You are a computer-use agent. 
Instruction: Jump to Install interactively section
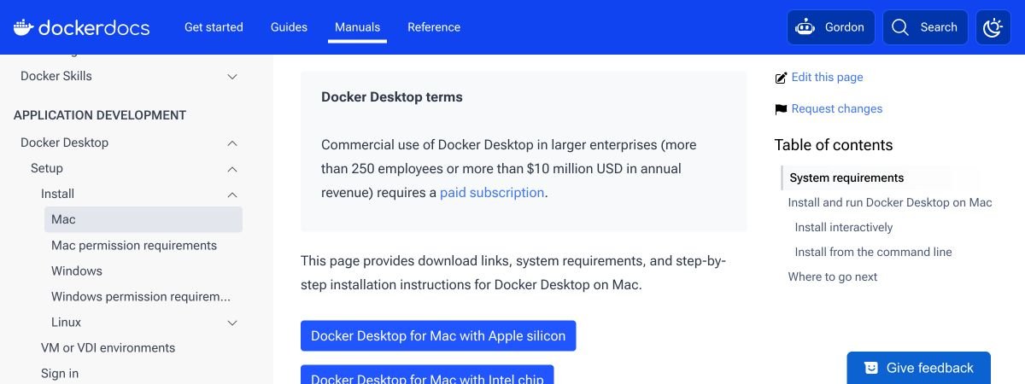pyautogui.click(x=844, y=228)
